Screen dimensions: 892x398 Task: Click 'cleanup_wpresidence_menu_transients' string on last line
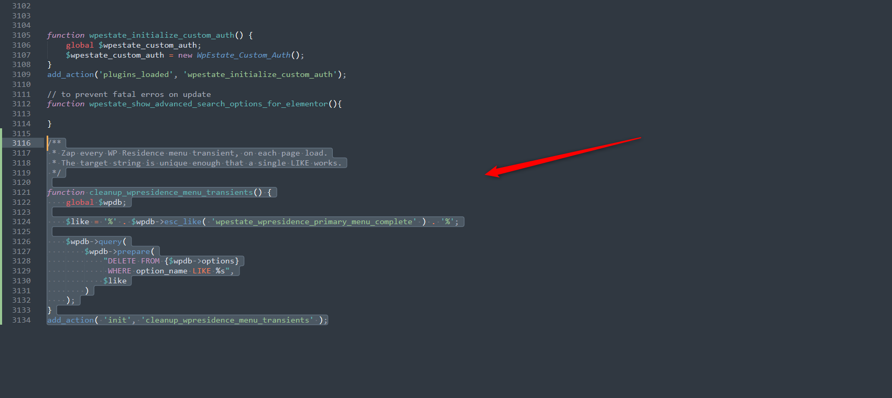227,320
